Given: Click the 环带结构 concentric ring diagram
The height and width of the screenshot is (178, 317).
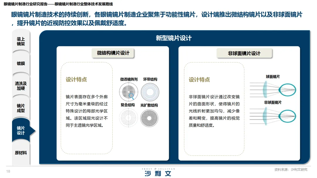Looking at the screenshot, I should (150, 92).
